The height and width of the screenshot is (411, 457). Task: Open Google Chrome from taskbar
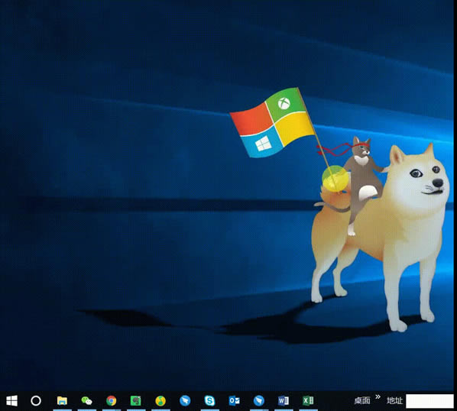[111, 401]
